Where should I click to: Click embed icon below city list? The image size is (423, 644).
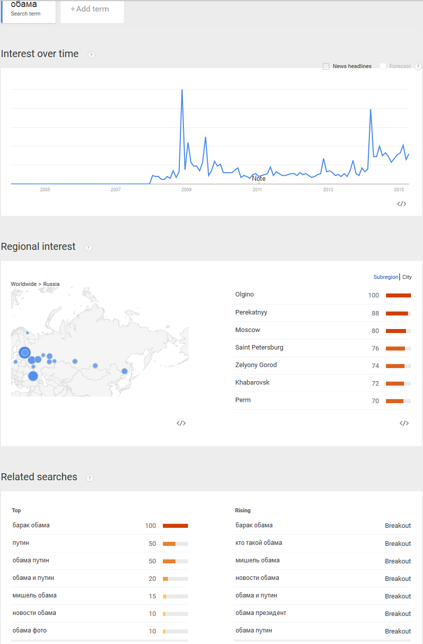click(404, 423)
